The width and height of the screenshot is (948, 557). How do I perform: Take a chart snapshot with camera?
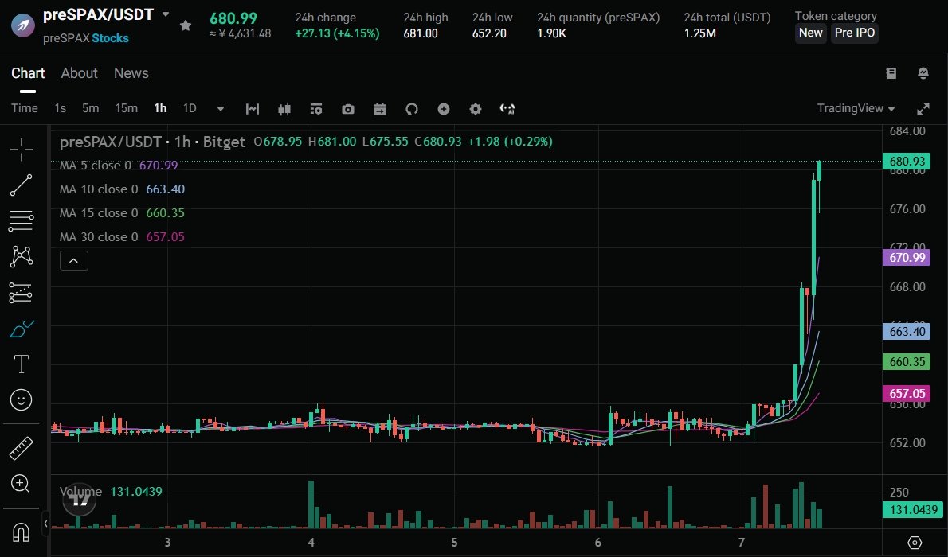pos(347,109)
